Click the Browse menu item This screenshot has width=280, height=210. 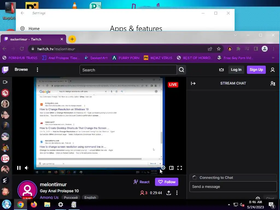point(21,69)
